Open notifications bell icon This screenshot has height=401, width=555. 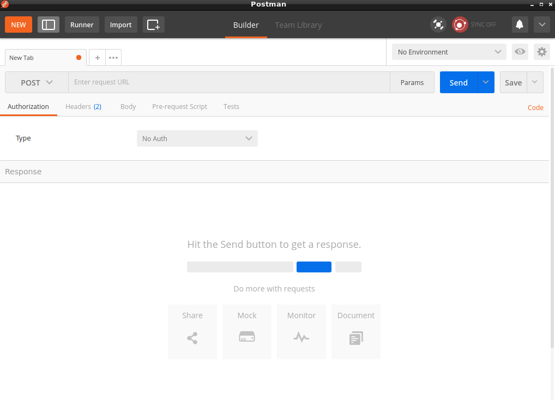pos(520,25)
